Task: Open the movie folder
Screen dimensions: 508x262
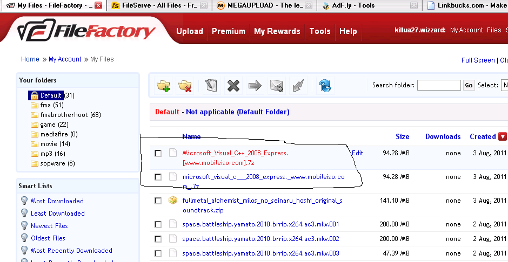Action: coord(55,144)
